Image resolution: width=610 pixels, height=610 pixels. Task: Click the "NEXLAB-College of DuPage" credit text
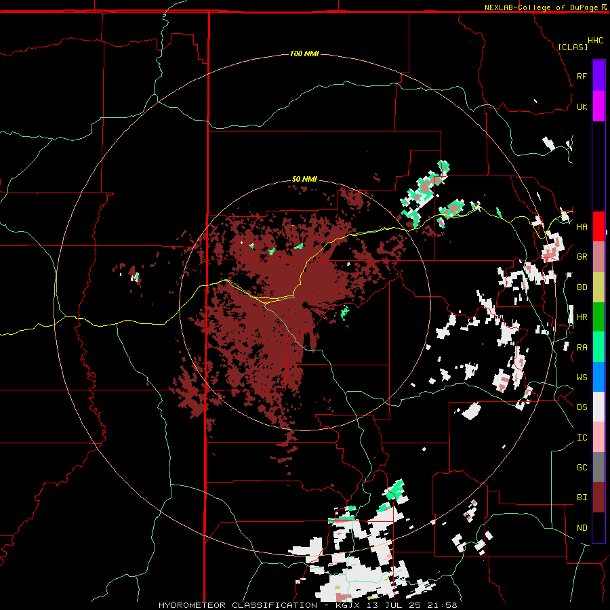(541, 7)
